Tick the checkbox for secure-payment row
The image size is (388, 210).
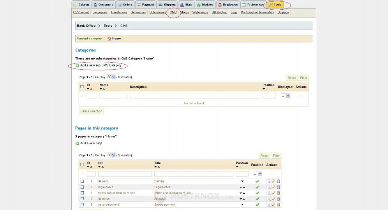pos(82,205)
